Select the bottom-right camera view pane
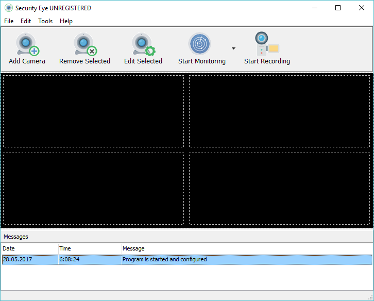The image size is (374, 301). [280, 188]
